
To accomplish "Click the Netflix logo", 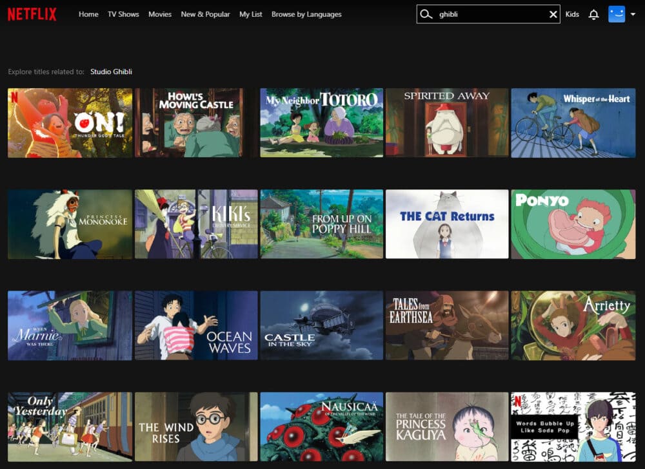I will (x=32, y=14).
